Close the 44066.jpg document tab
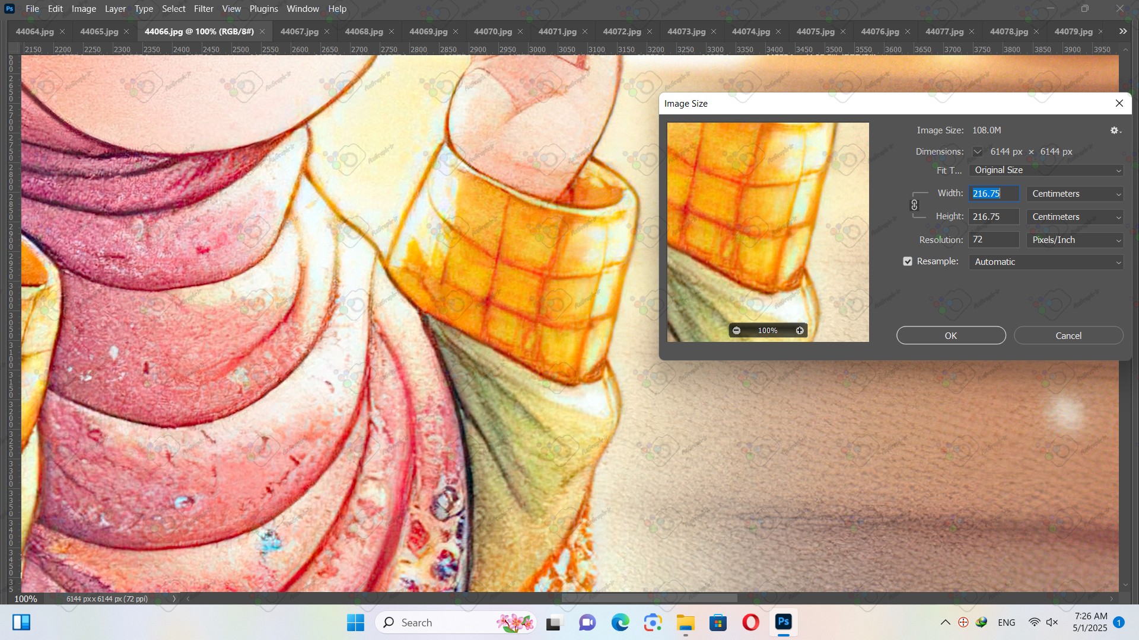1139x640 pixels. 262,31
